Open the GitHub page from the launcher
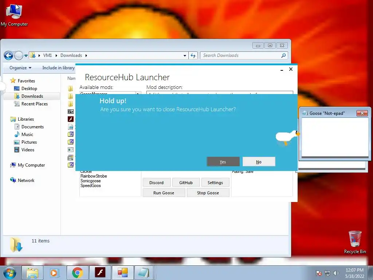The image size is (373, 280). pyautogui.click(x=186, y=183)
